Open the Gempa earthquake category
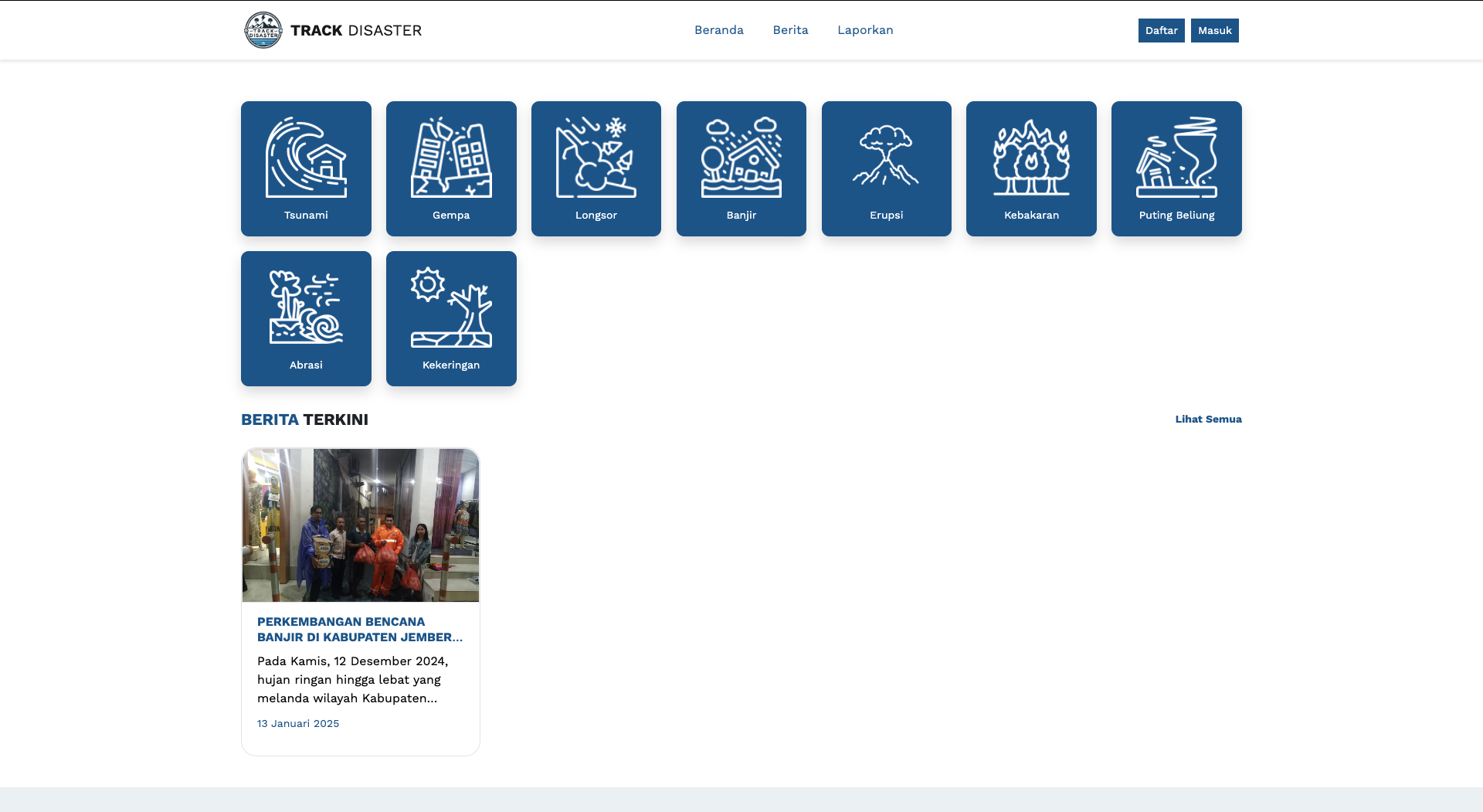 451,158
